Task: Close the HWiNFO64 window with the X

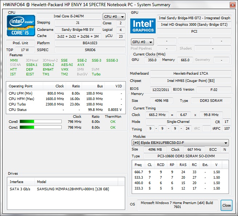Action: [233, 5]
